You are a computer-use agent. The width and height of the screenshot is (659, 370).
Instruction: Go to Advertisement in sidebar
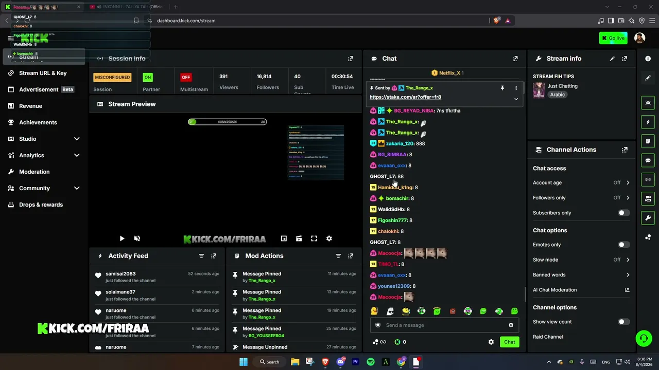[43, 89]
